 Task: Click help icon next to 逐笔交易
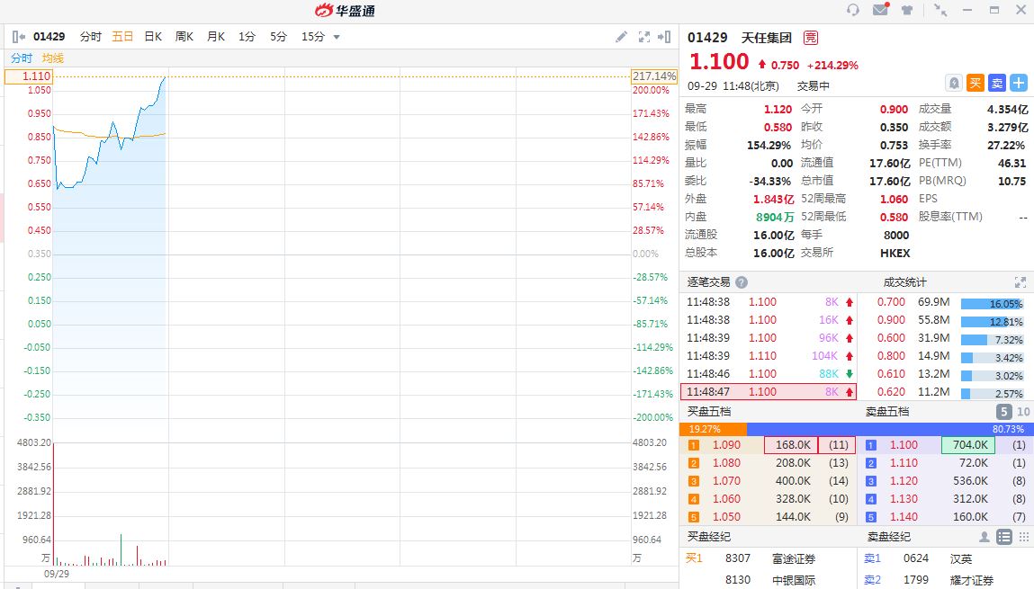(742, 282)
